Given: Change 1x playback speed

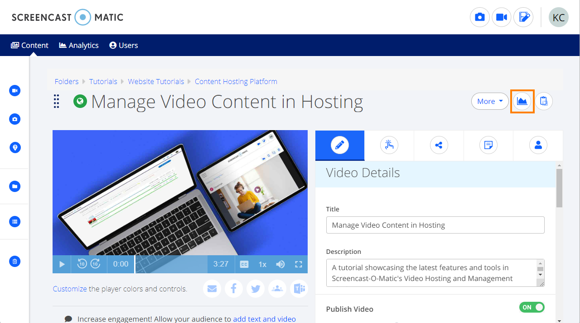Looking at the screenshot, I should [262, 264].
